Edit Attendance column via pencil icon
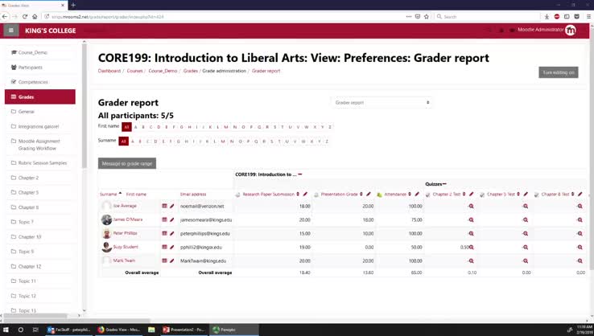594x336 pixels. point(417,194)
